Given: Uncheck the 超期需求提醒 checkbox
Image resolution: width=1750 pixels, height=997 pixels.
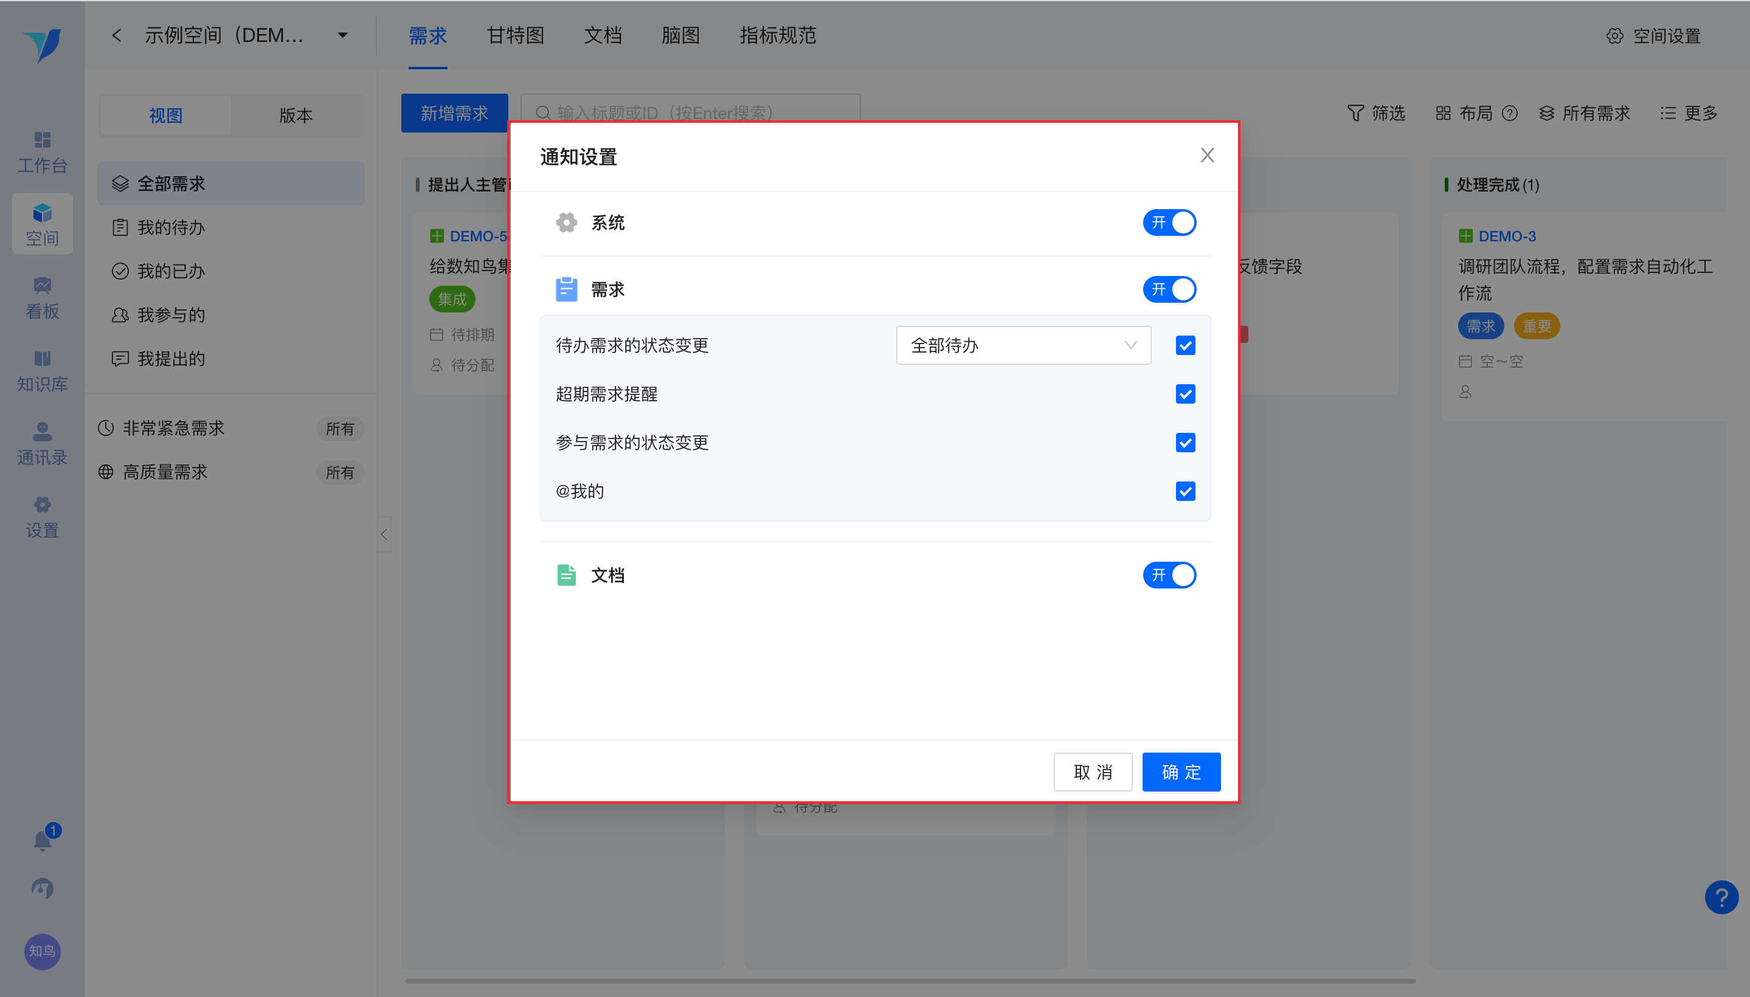Looking at the screenshot, I should pos(1185,395).
